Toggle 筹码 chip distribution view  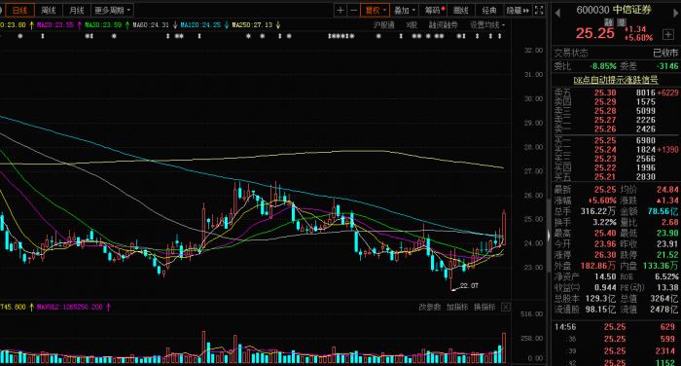(434, 11)
